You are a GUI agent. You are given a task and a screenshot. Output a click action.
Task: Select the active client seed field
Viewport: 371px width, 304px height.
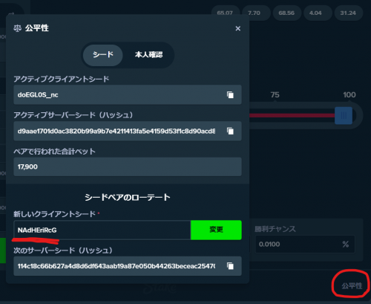click(x=128, y=94)
